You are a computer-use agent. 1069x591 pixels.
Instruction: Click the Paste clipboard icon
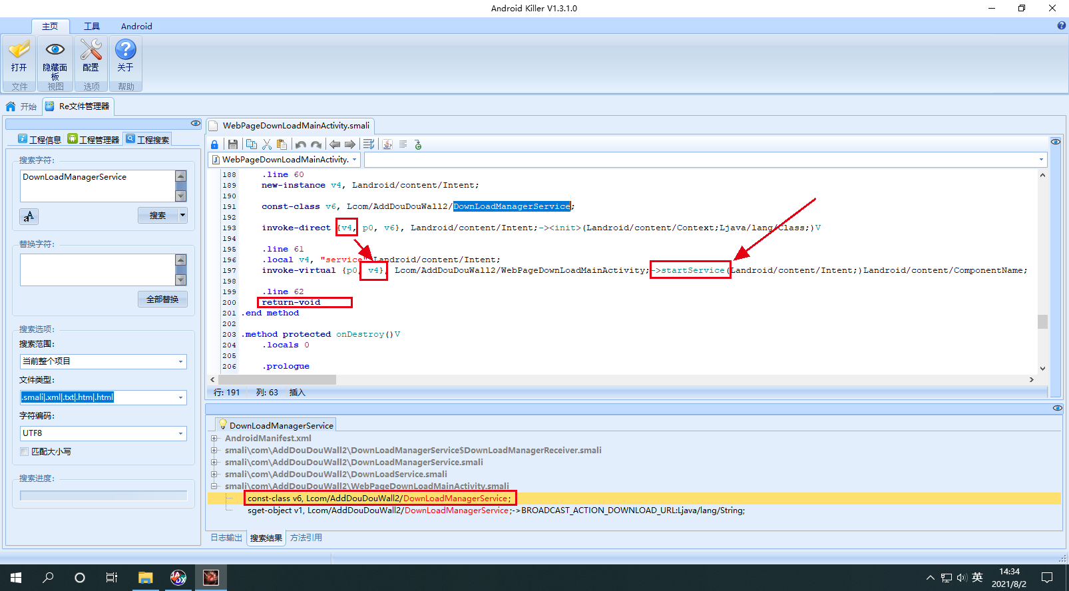pyautogui.click(x=282, y=144)
